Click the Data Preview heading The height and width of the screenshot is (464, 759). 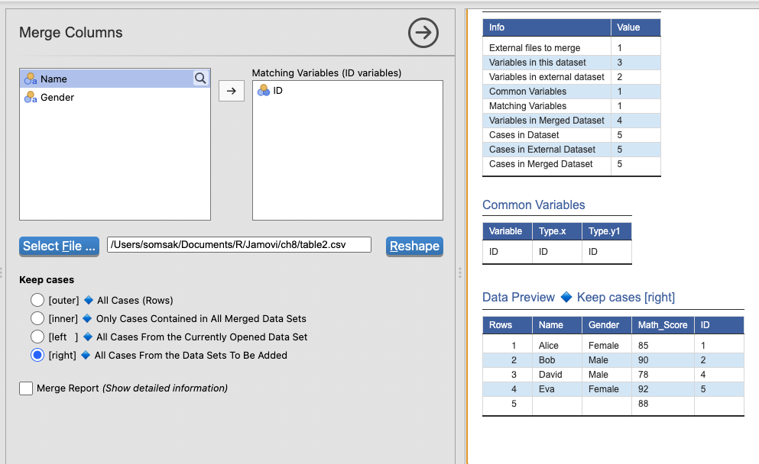(x=579, y=298)
